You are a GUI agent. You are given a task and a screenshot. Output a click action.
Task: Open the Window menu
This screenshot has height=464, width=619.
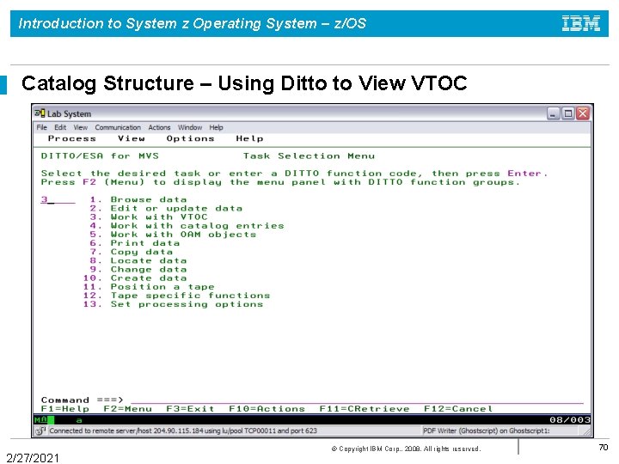point(189,127)
